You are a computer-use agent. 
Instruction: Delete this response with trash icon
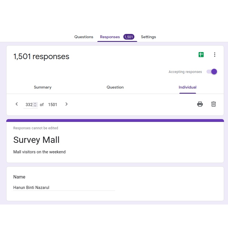tap(214, 104)
